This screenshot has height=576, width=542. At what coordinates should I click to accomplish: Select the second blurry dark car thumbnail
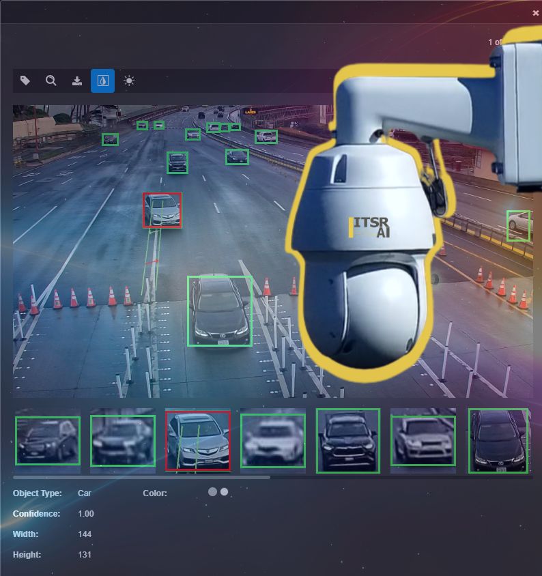(x=123, y=441)
